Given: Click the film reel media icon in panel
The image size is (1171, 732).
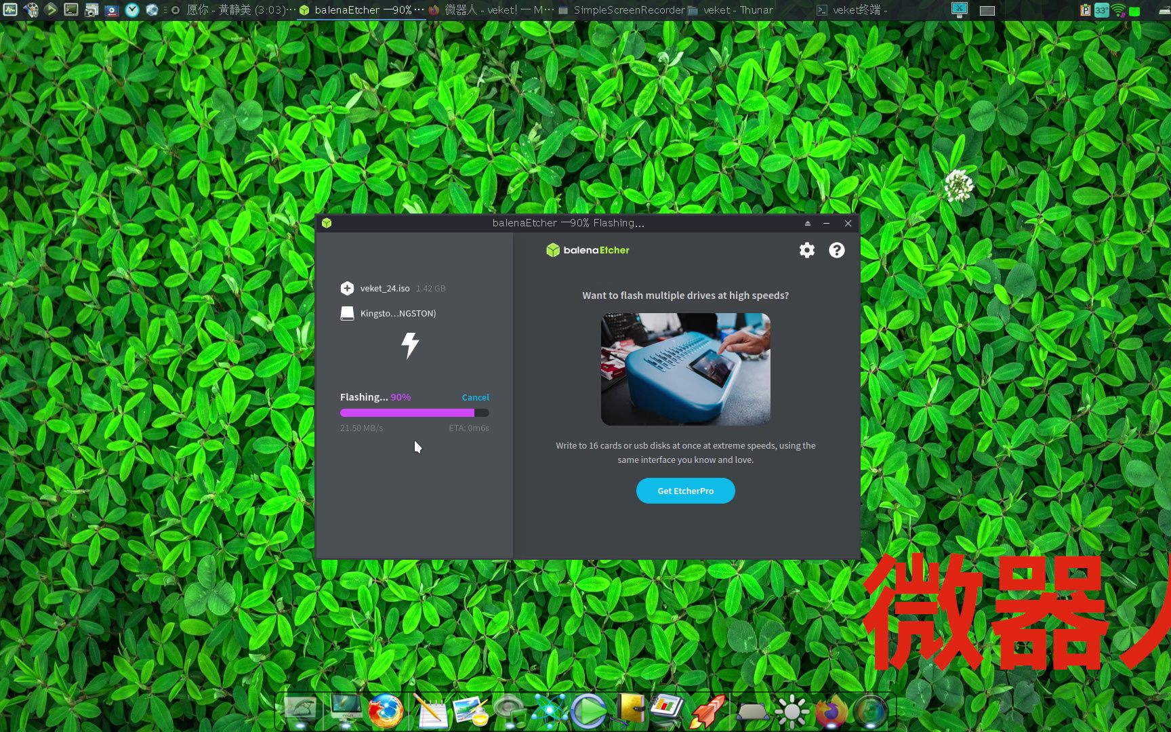Looking at the screenshot, I should point(30,9).
